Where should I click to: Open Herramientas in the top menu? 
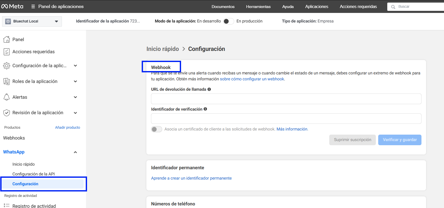[258, 6]
